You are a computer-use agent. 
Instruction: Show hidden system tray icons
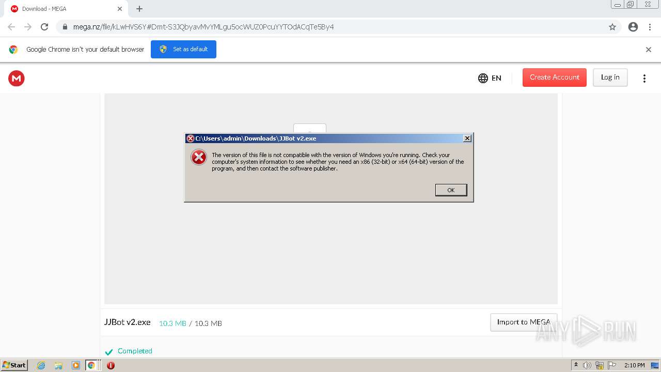[x=576, y=365]
